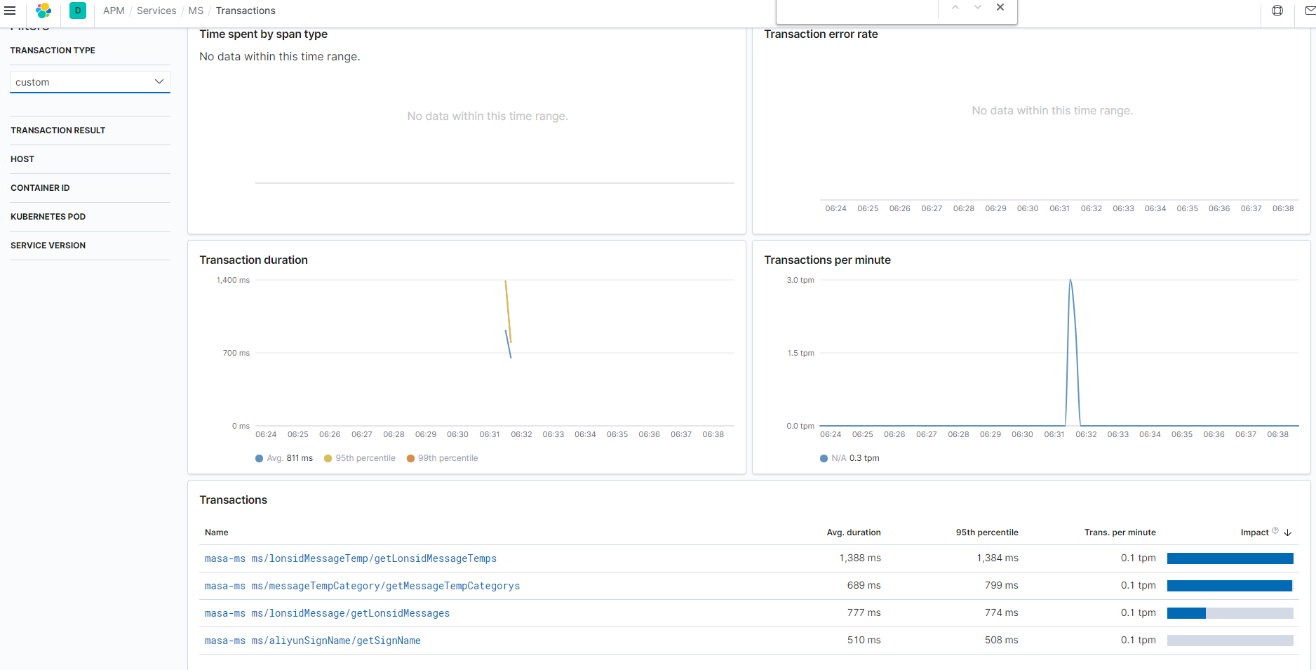Toggle 99th percentile legend series
Image resolution: width=1316 pixels, height=670 pixels.
(443, 458)
